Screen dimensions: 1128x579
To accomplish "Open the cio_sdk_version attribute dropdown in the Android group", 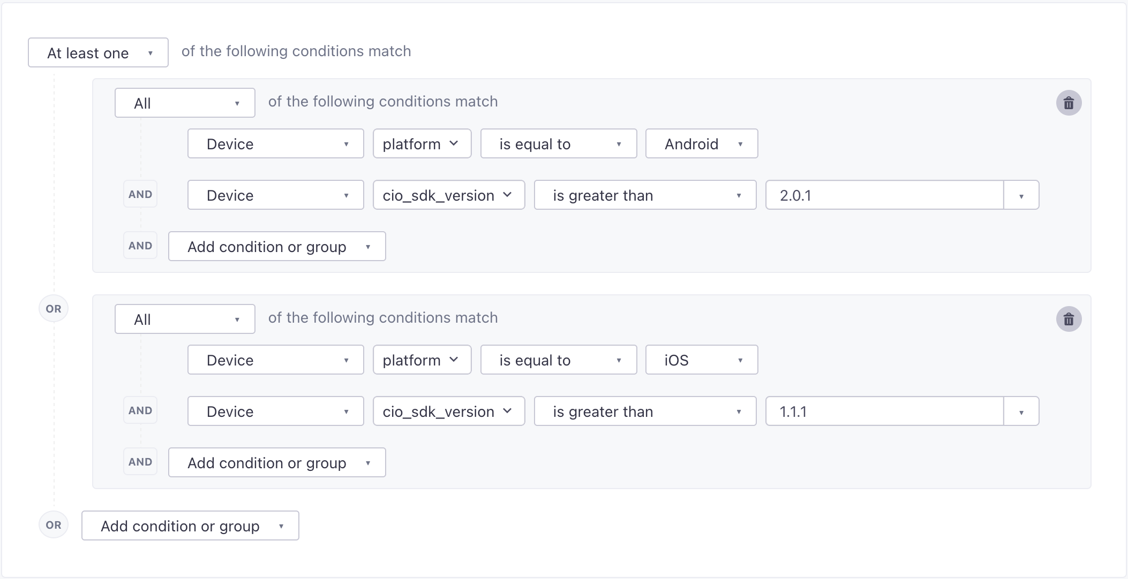I will click(448, 195).
